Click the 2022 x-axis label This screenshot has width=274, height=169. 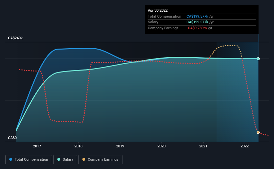coord(245,146)
